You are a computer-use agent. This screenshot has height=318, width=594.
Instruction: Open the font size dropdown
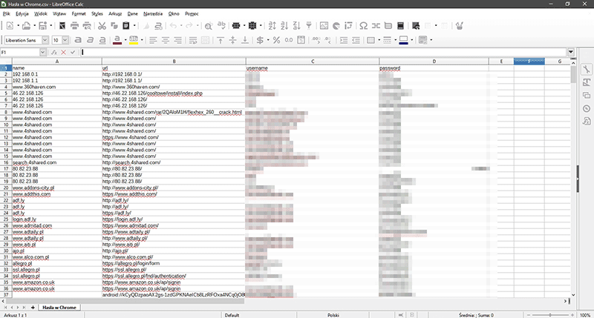coord(65,40)
